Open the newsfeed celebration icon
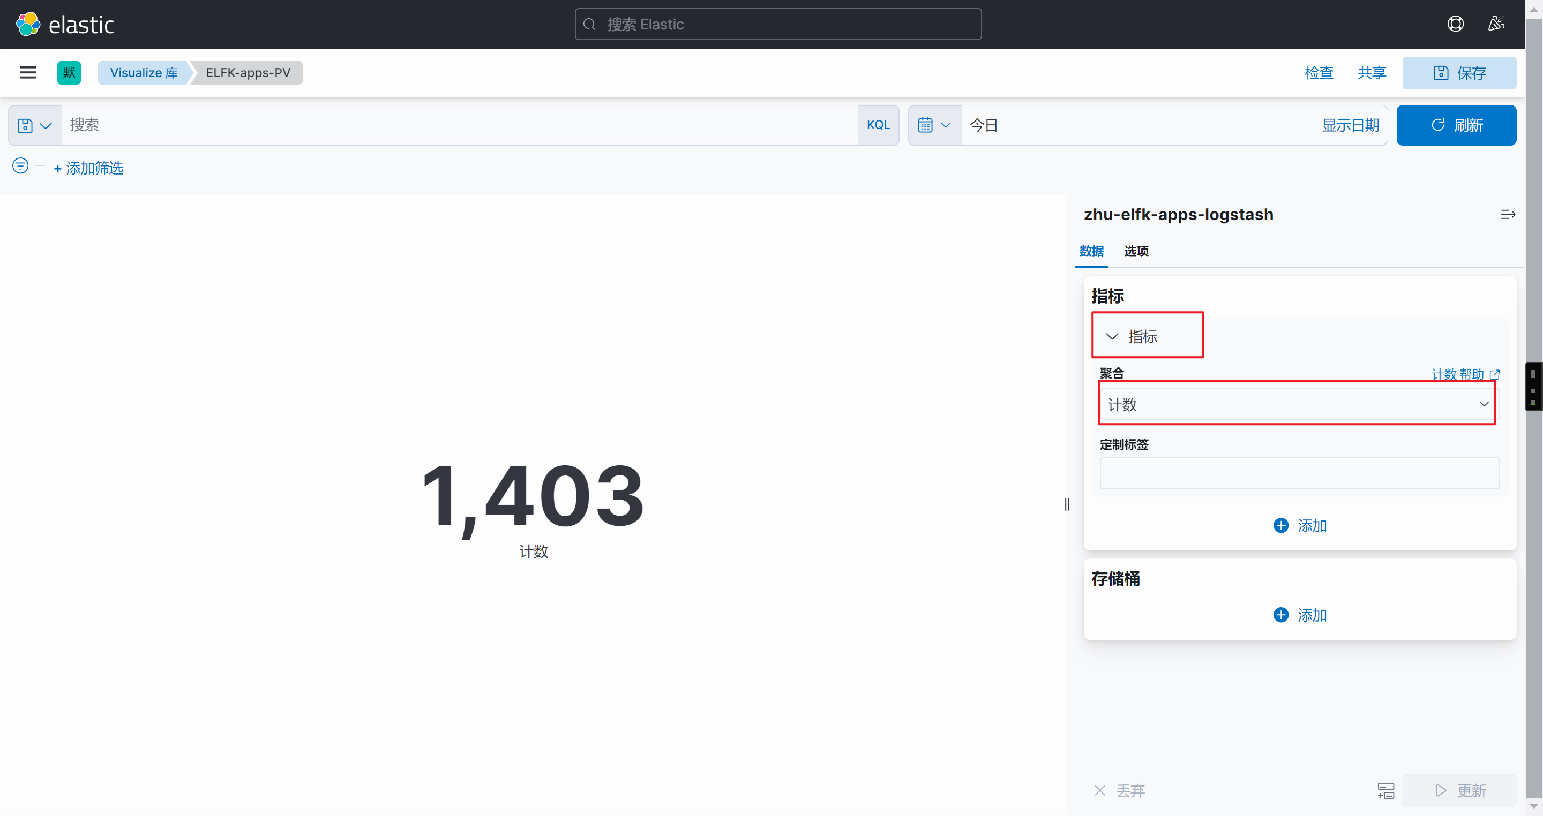Image resolution: width=1543 pixels, height=816 pixels. click(1496, 24)
